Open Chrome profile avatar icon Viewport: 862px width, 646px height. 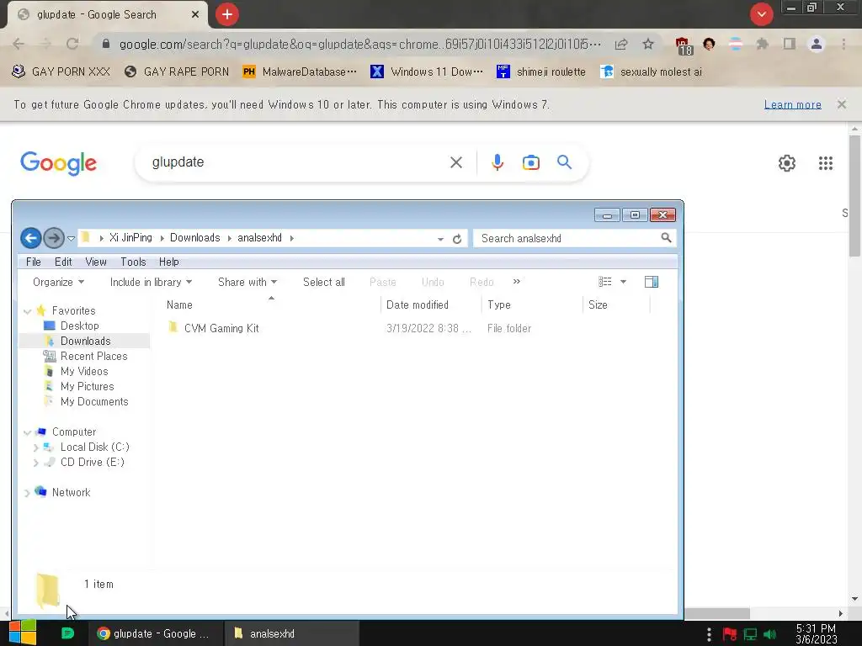(817, 44)
